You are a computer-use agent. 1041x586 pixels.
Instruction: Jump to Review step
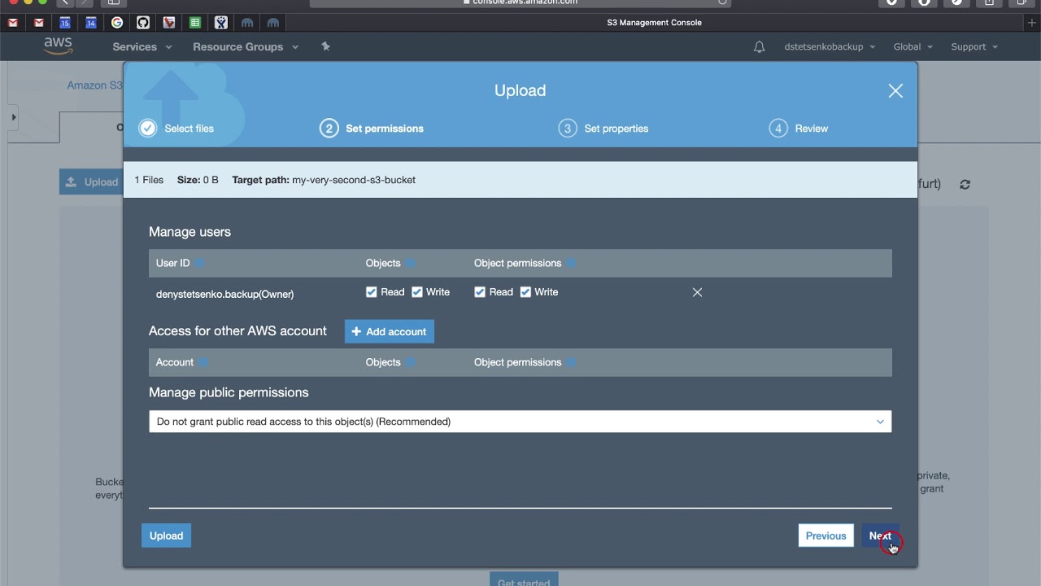[799, 129]
